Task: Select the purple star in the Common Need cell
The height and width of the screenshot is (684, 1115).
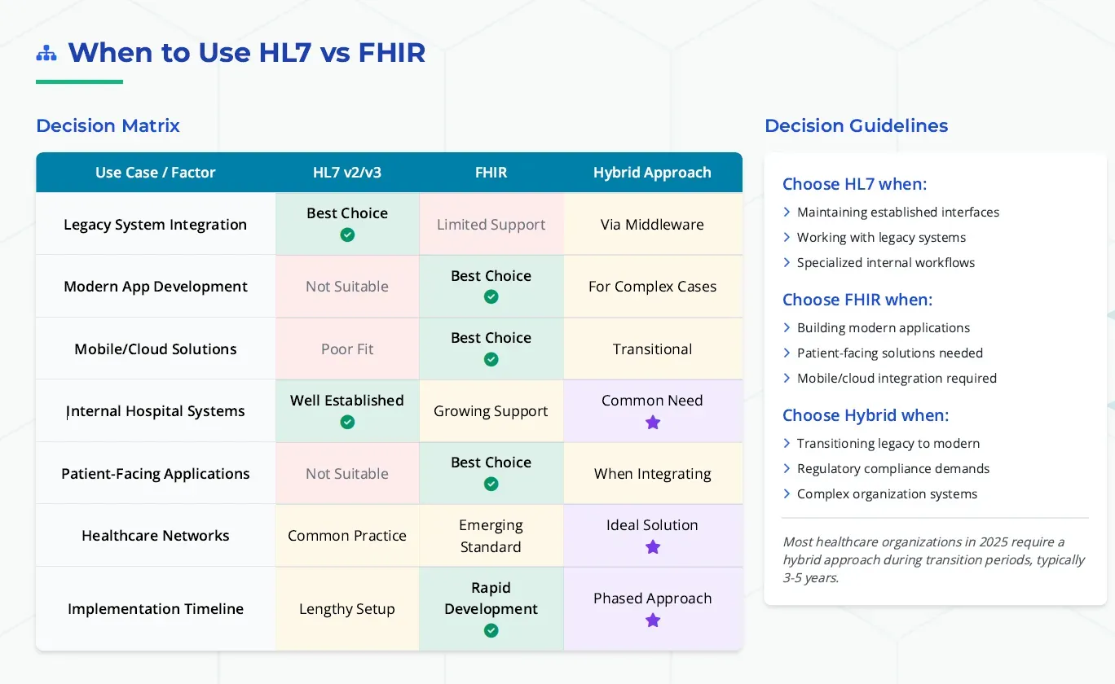Action: click(652, 423)
